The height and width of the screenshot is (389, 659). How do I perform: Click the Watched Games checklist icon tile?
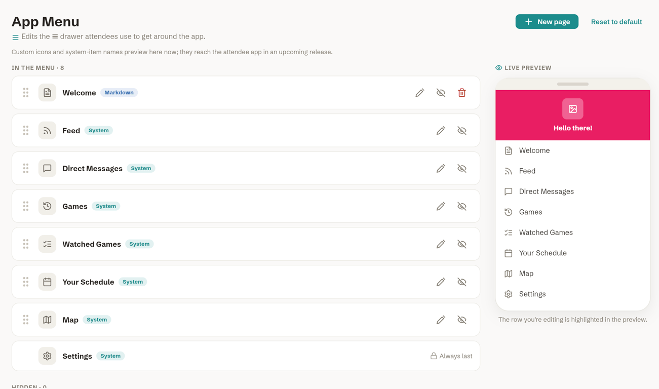(47, 244)
